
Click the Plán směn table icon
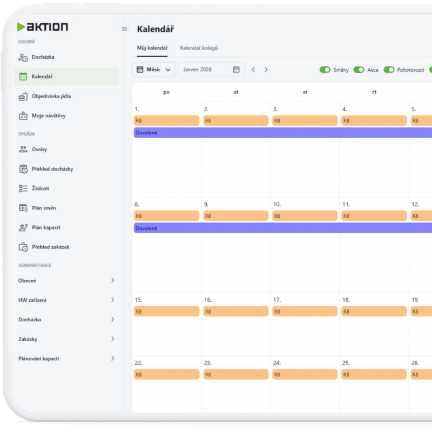click(x=23, y=208)
